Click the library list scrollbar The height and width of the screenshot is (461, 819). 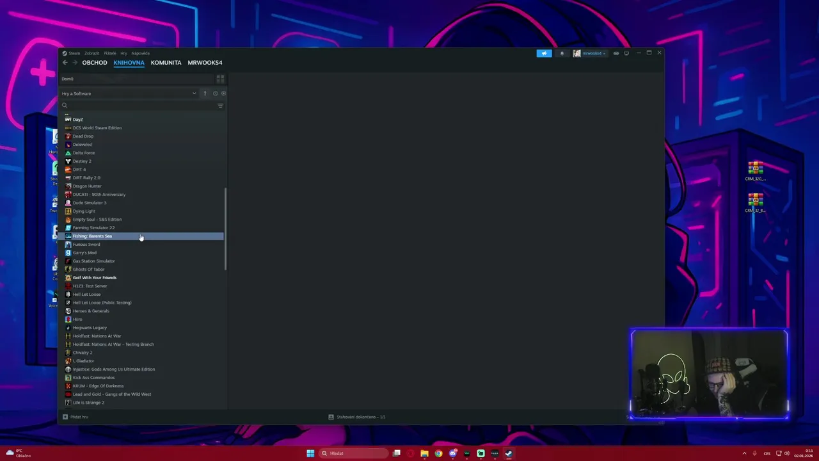point(225,229)
